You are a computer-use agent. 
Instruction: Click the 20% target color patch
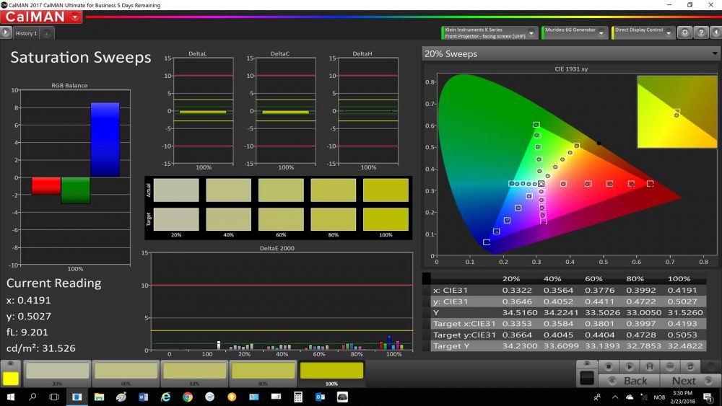click(x=176, y=219)
